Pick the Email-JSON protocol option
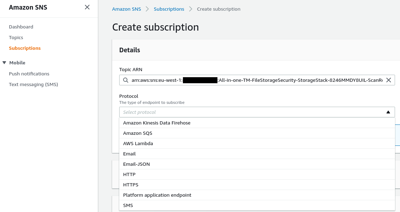The height and width of the screenshot is (212, 400). point(257,164)
